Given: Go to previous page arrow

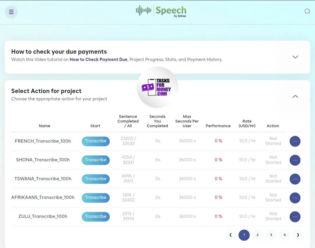Looking at the screenshot, I should [231, 235].
